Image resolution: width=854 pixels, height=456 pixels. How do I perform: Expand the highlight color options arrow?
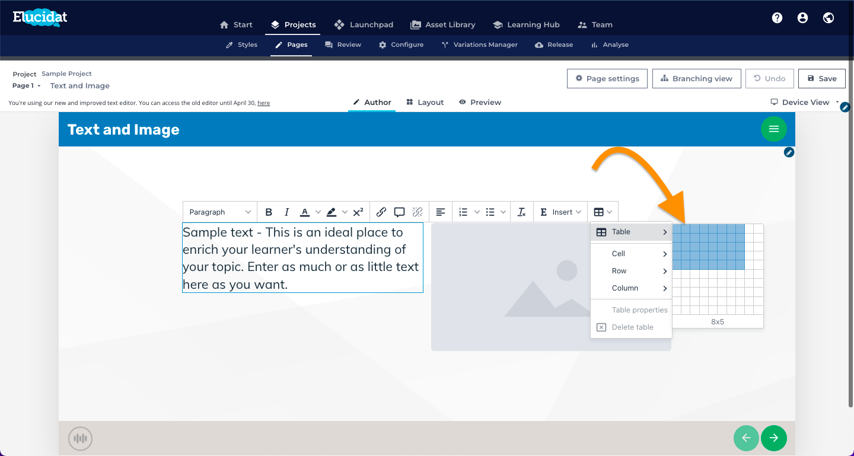[x=345, y=212]
